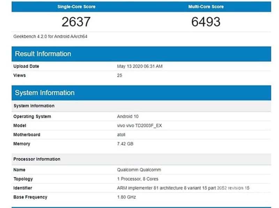The width and height of the screenshot is (279, 208).
Task: Click the Memory label
Action: point(22,144)
